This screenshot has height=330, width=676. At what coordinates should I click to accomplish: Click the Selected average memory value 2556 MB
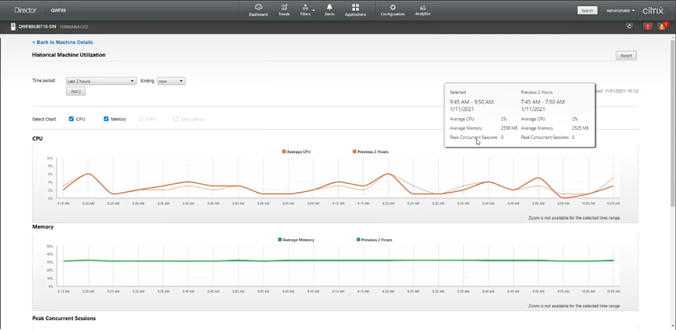click(x=509, y=128)
